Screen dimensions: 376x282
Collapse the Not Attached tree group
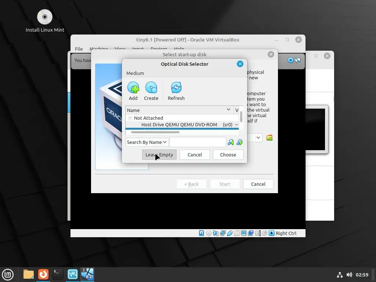click(x=130, y=118)
